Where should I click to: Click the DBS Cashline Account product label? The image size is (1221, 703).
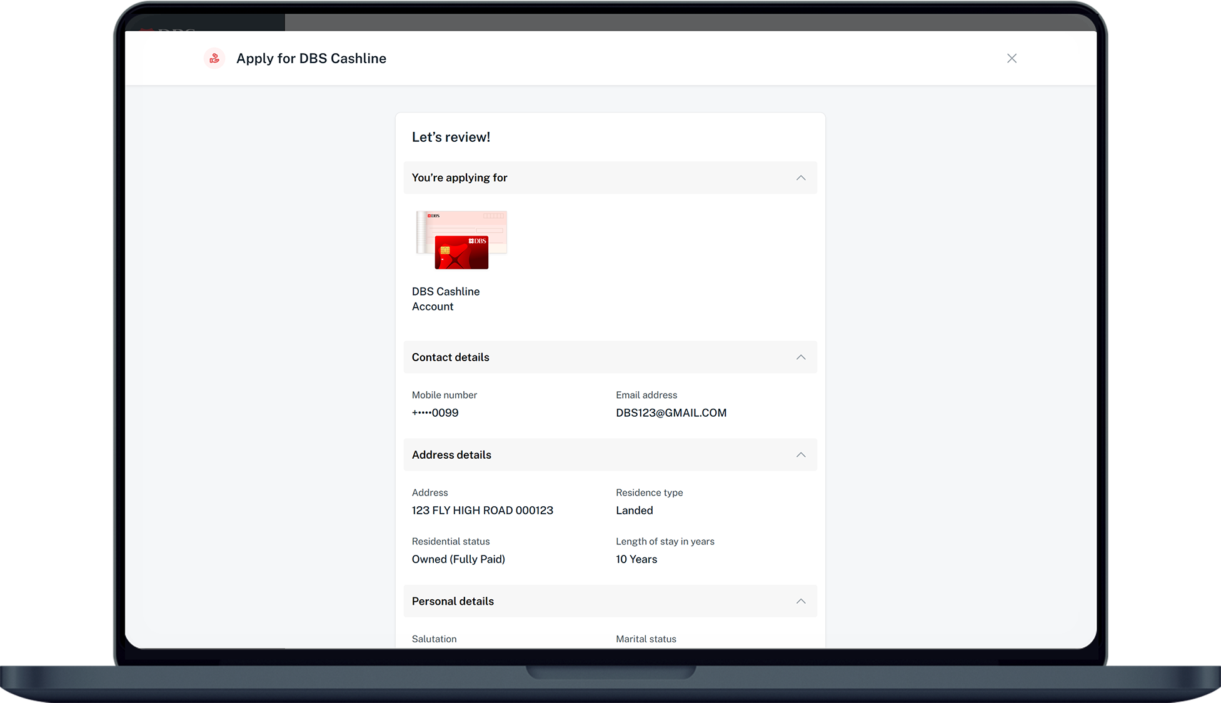pyautogui.click(x=445, y=299)
